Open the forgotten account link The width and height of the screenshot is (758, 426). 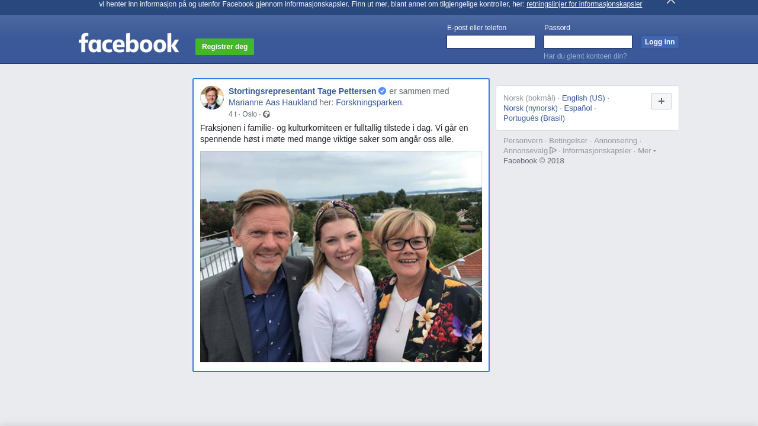[585, 56]
